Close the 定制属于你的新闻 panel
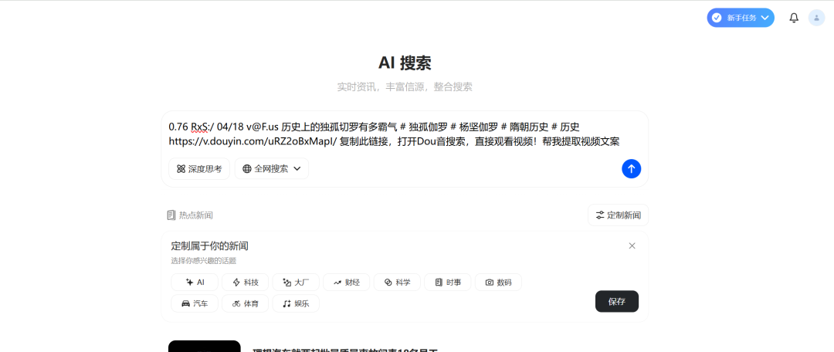This screenshot has height=352, width=834. [x=632, y=245]
